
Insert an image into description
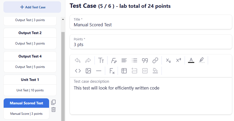88,71
